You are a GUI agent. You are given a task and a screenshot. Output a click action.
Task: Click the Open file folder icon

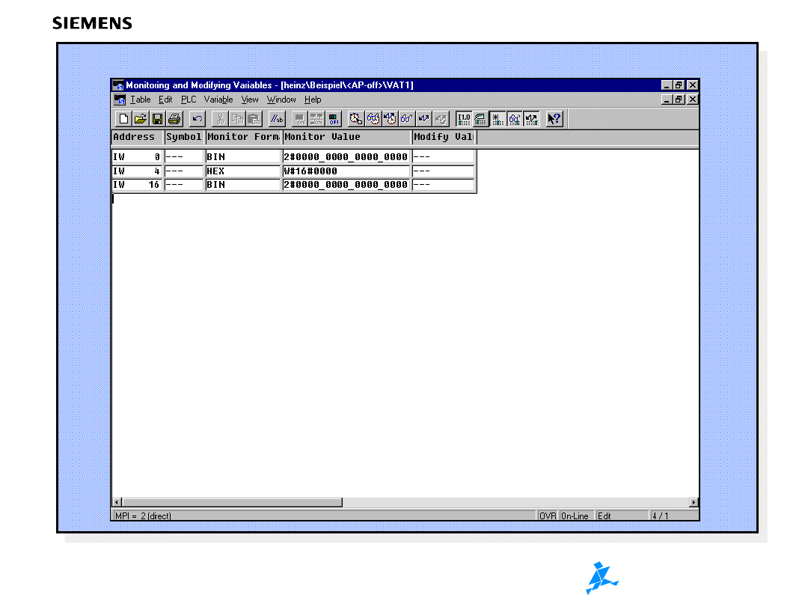tap(140, 119)
